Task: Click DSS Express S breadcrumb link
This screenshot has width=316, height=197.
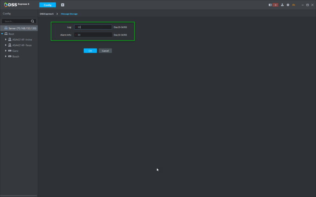Action: tap(47, 14)
